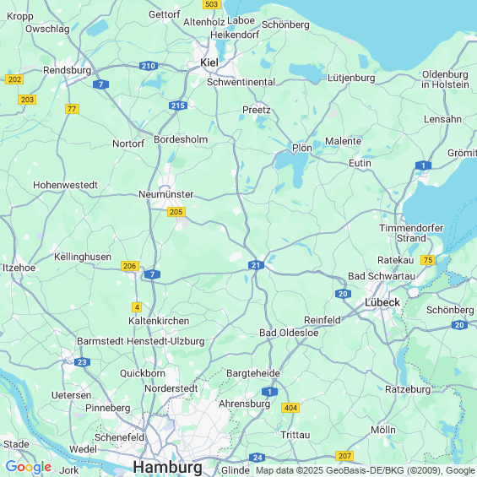The width and height of the screenshot is (477, 477).
Task: Select the A23 shield near Barmstedt
Action: (x=82, y=362)
